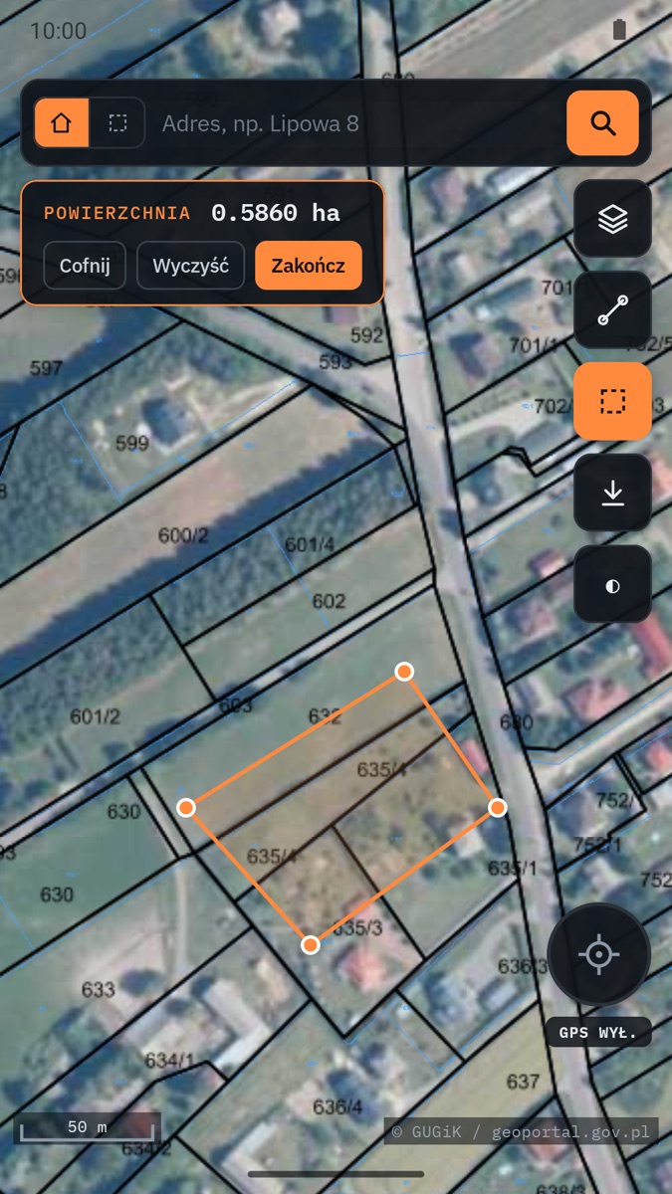Tap the orange magnifier search button
The height and width of the screenshot is (1194, 672).
point(602,123)
